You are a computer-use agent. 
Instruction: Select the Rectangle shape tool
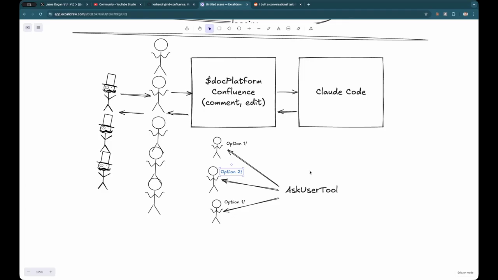click(219, 28)
